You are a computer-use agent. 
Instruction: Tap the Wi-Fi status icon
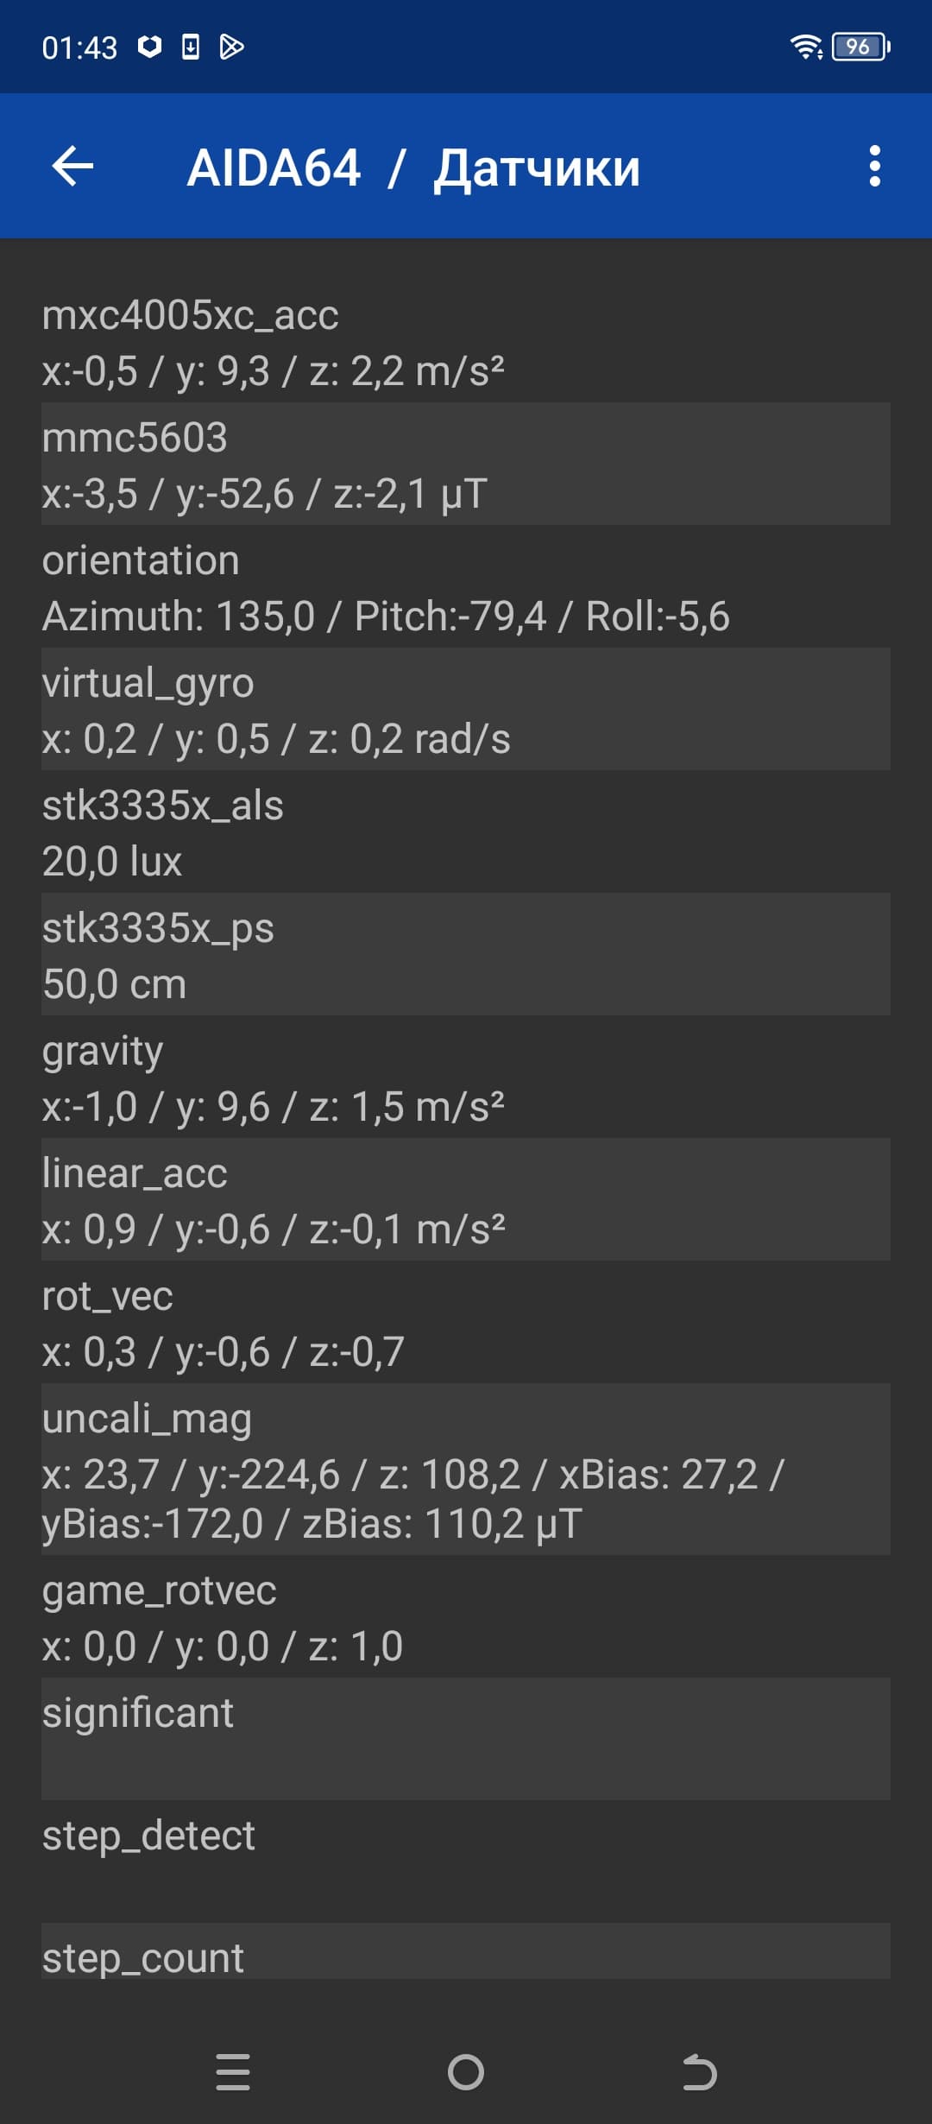806,47
